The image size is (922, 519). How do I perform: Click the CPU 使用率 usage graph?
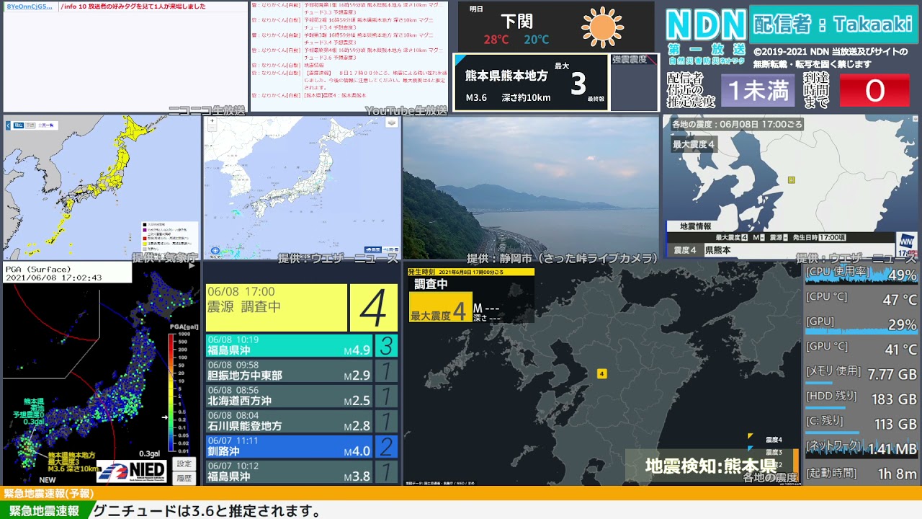tap(861, 275)
